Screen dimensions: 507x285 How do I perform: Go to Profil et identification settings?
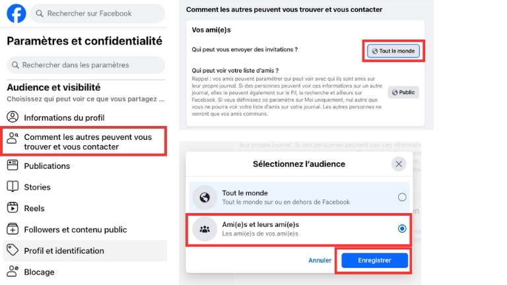point(64,251)
